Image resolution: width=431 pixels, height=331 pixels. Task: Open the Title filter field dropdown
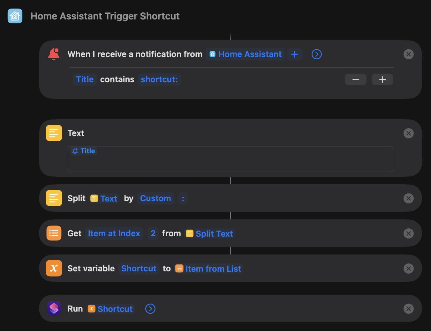[85, 79]
